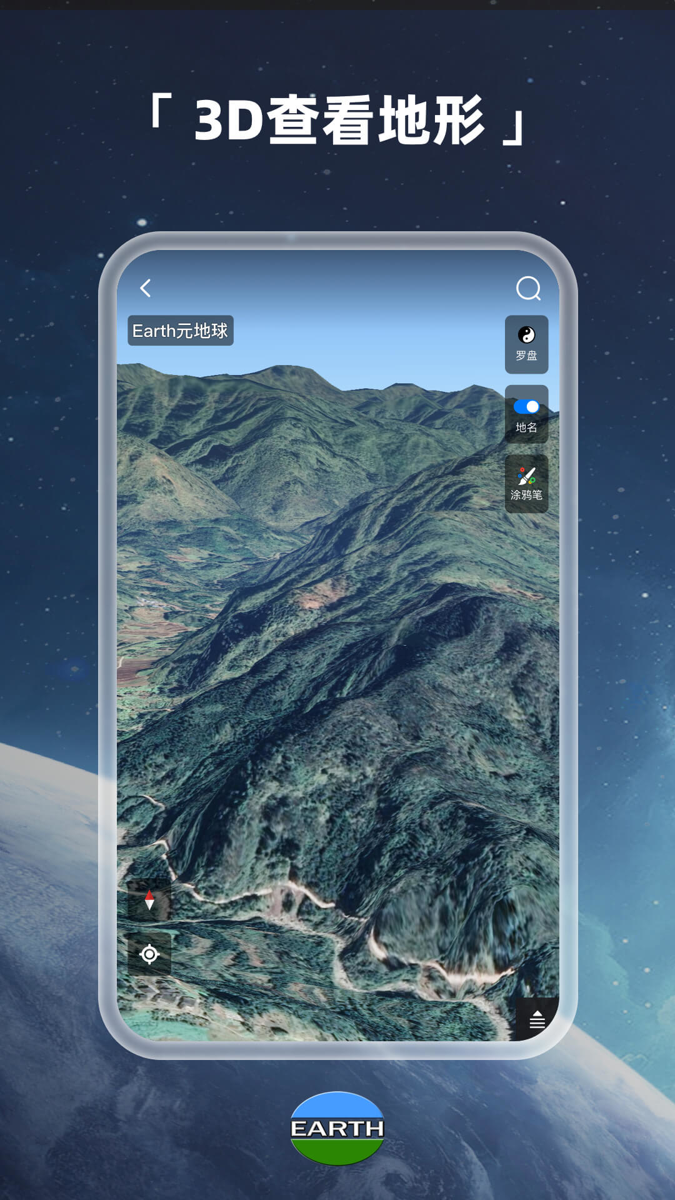The image size is (675, 1200).
Task: Tap the 3D查看地形 headline text
Action: pyautogui.click(x=337, y=120)
